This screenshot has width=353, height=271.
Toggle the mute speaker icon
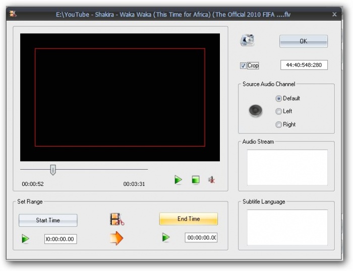click(x=211, y=180)
